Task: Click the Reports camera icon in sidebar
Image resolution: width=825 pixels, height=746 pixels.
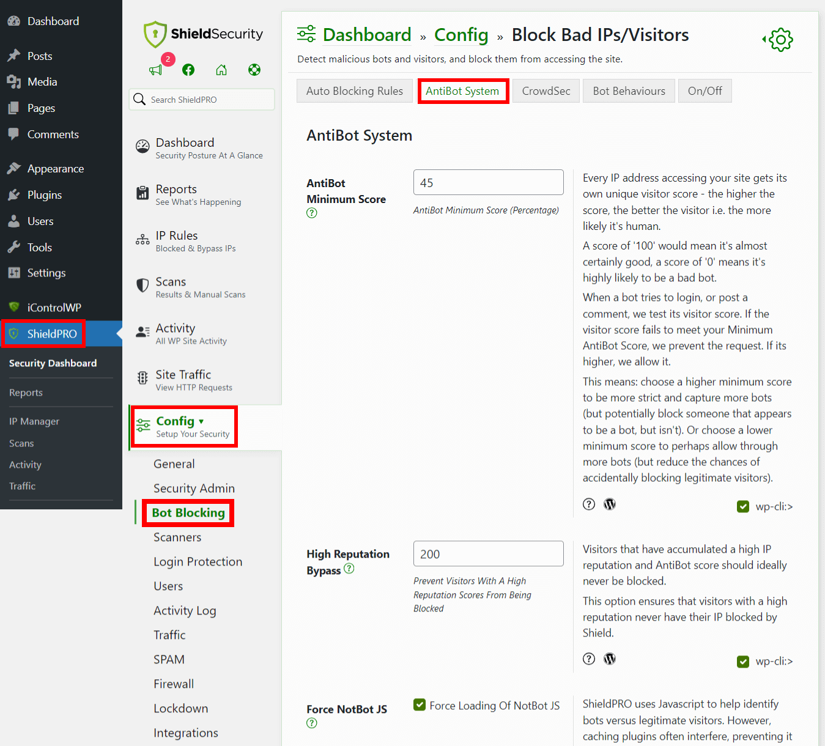Action: pyautogui.click(x=142, y=193)
